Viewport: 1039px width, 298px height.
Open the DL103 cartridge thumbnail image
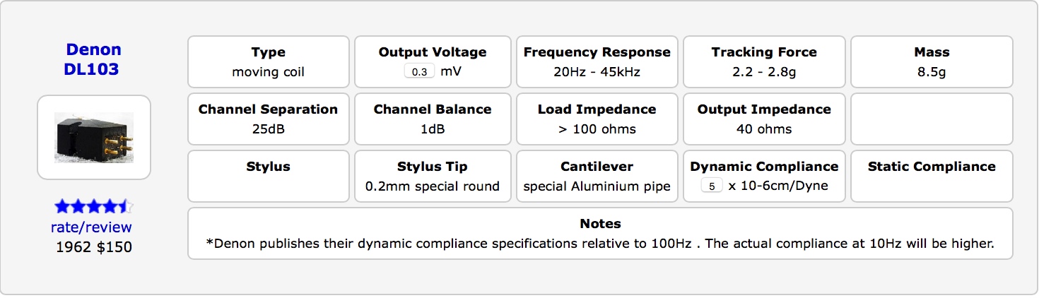coord(94,137)
